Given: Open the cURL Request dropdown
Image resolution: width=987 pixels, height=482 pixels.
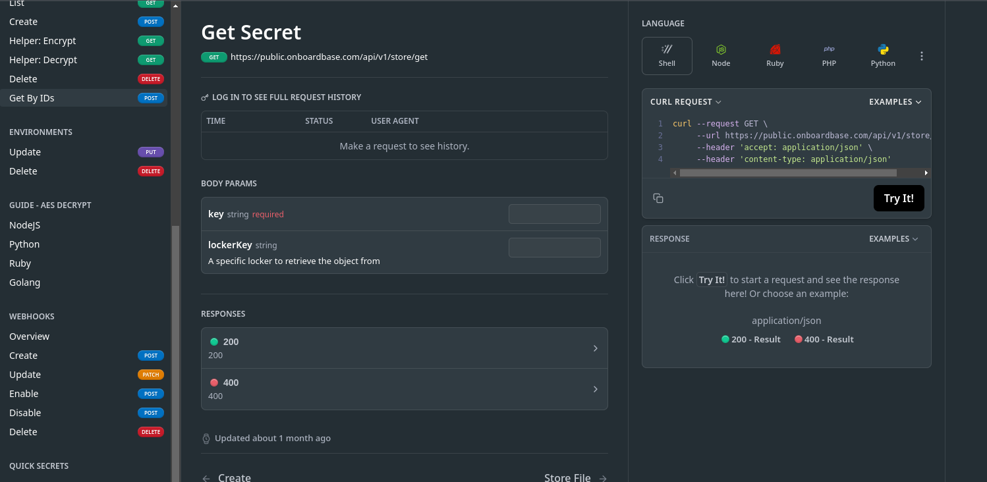Looking at the screenshot, I should [686, 102].
